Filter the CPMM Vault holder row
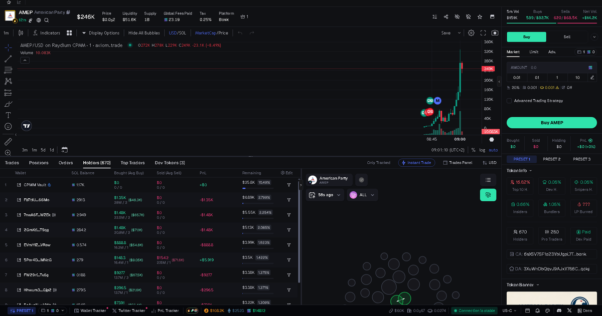Viewport: 602px width, 316px height. click(289, 185)
